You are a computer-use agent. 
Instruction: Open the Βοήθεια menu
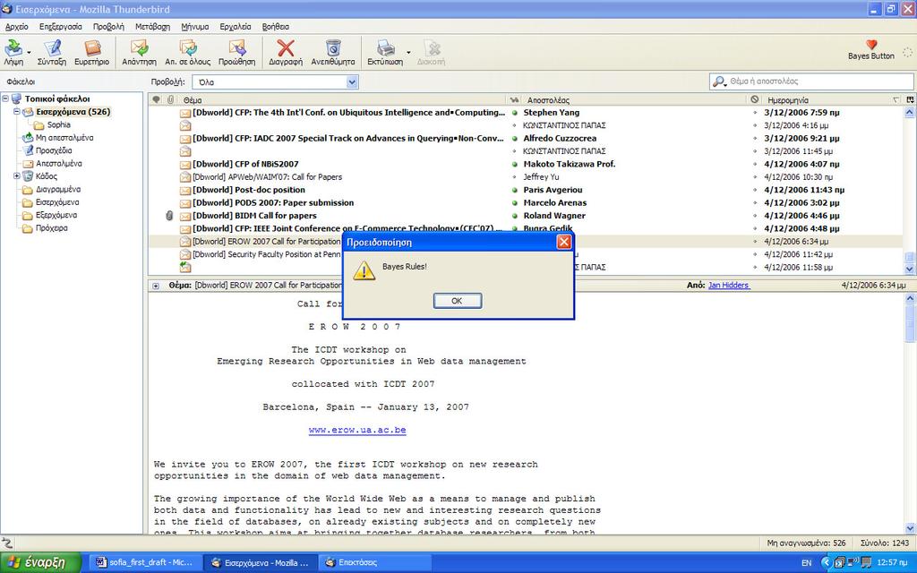point(276,26)
